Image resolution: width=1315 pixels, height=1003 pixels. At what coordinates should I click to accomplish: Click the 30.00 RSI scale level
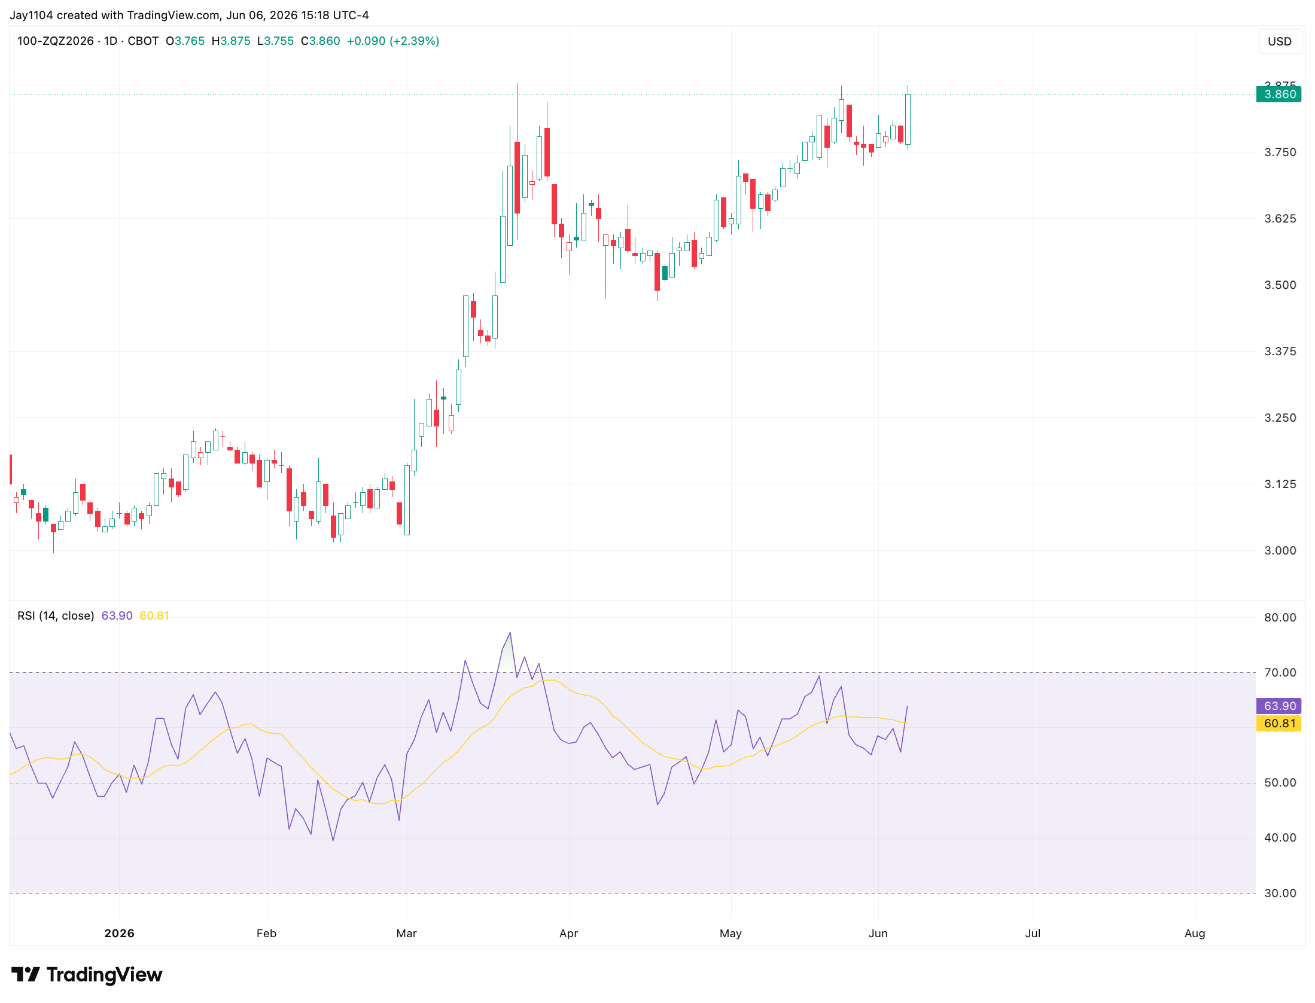[x=1280, y=893]
